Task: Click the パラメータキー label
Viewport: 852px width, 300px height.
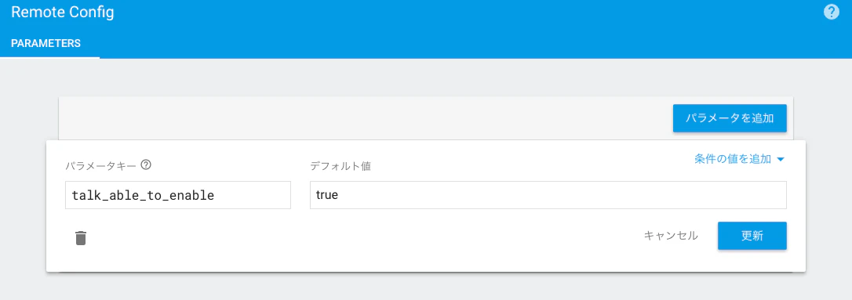Action: (100, 165)
